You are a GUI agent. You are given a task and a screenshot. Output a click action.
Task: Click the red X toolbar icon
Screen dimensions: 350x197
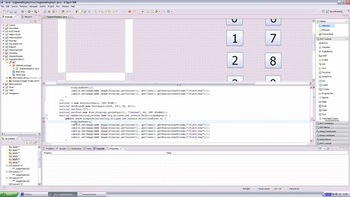click(x=130, y=11)
